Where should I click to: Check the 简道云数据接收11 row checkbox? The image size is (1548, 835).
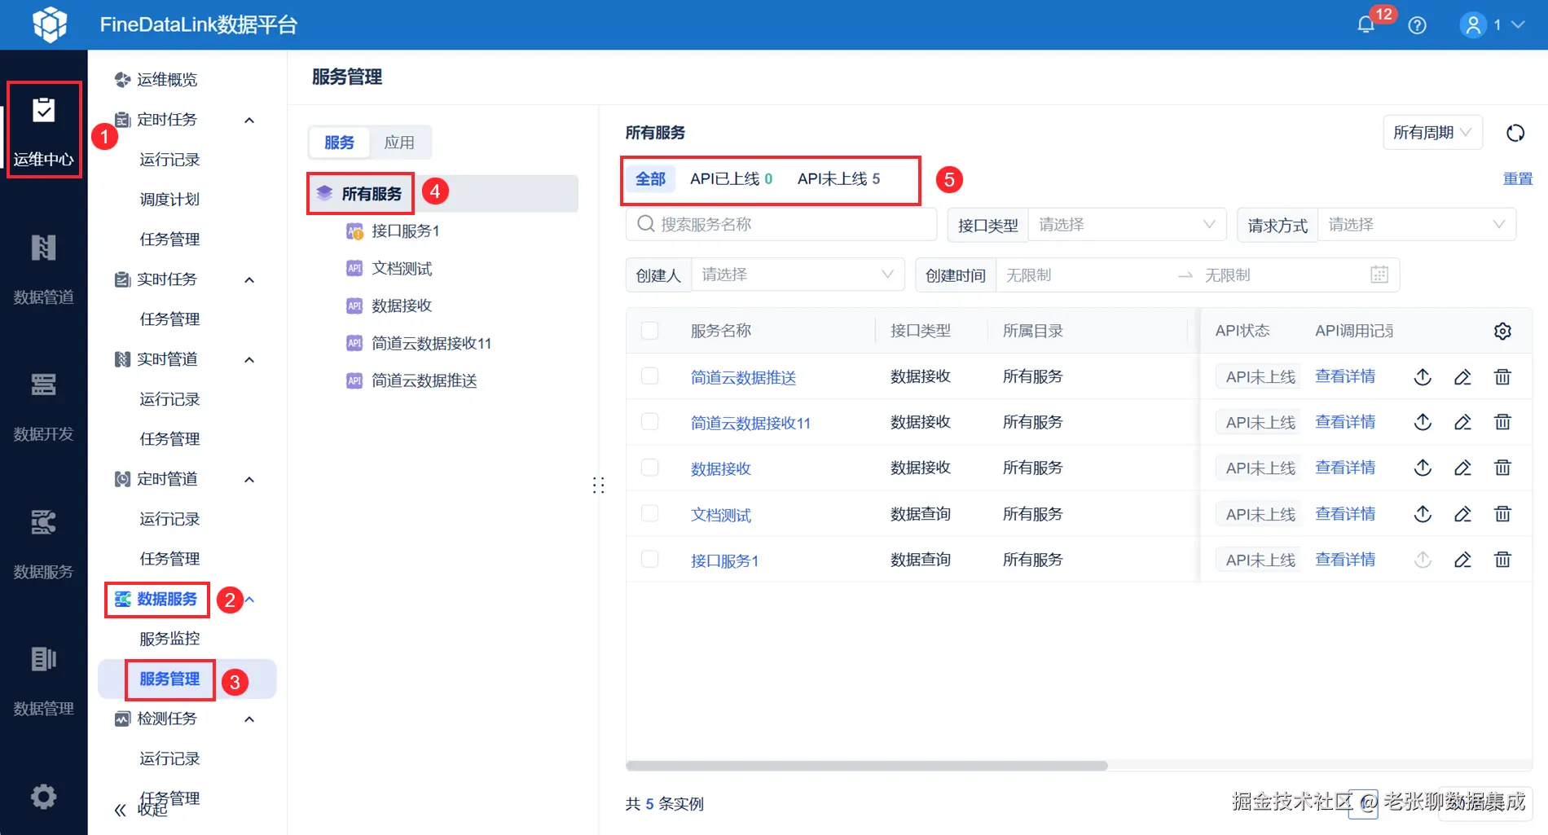coord(649,422)
